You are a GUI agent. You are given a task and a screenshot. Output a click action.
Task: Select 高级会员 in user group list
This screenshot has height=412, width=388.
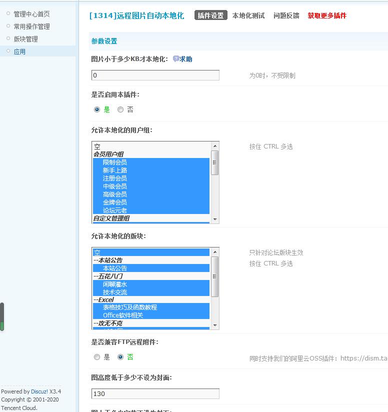pyautogui.click(x=151, y=194)
